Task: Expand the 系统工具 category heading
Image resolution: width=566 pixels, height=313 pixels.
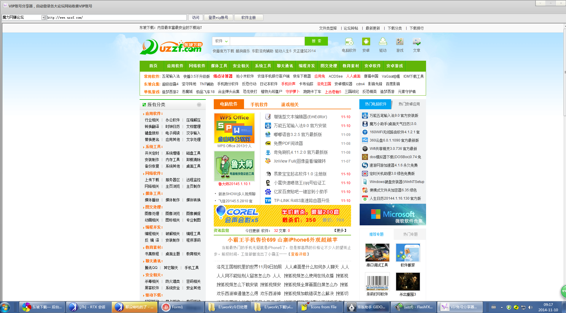Action: 154,147
